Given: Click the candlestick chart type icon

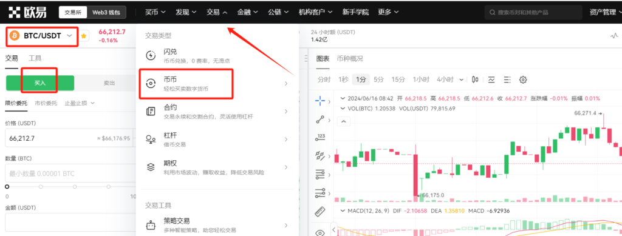Looking at the screenshot, I should click(x=475, y=79).
